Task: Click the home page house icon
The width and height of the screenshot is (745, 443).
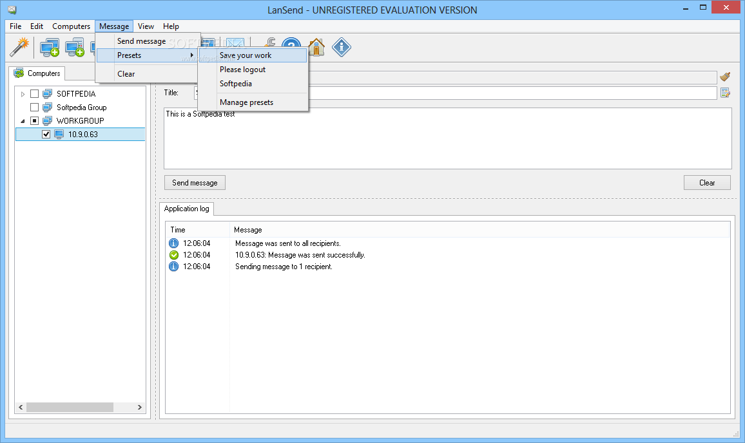Action: (316, 47)
